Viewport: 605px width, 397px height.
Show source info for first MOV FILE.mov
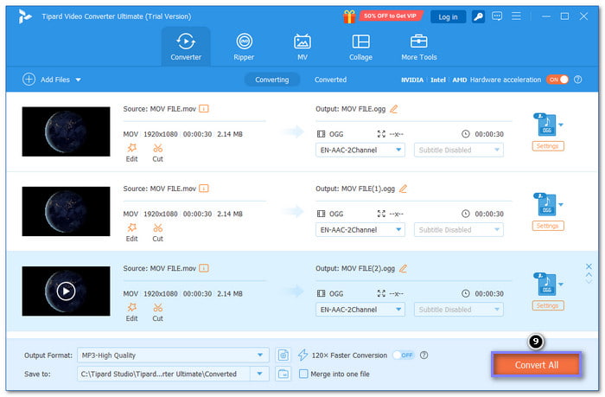click(x=204, y=108)
